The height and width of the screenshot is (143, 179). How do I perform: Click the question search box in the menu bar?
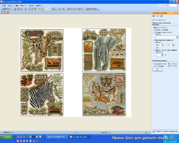pos(167,5)
